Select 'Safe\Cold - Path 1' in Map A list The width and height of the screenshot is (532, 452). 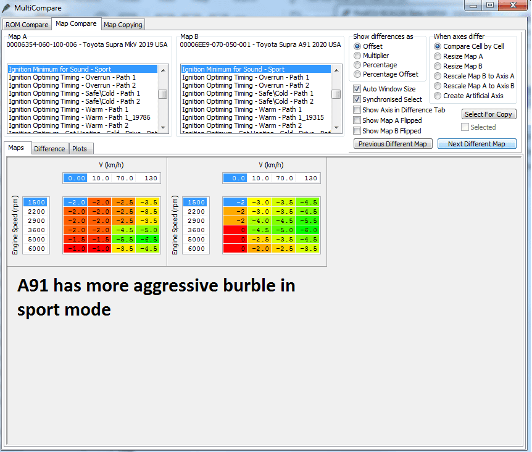[83, 93]
